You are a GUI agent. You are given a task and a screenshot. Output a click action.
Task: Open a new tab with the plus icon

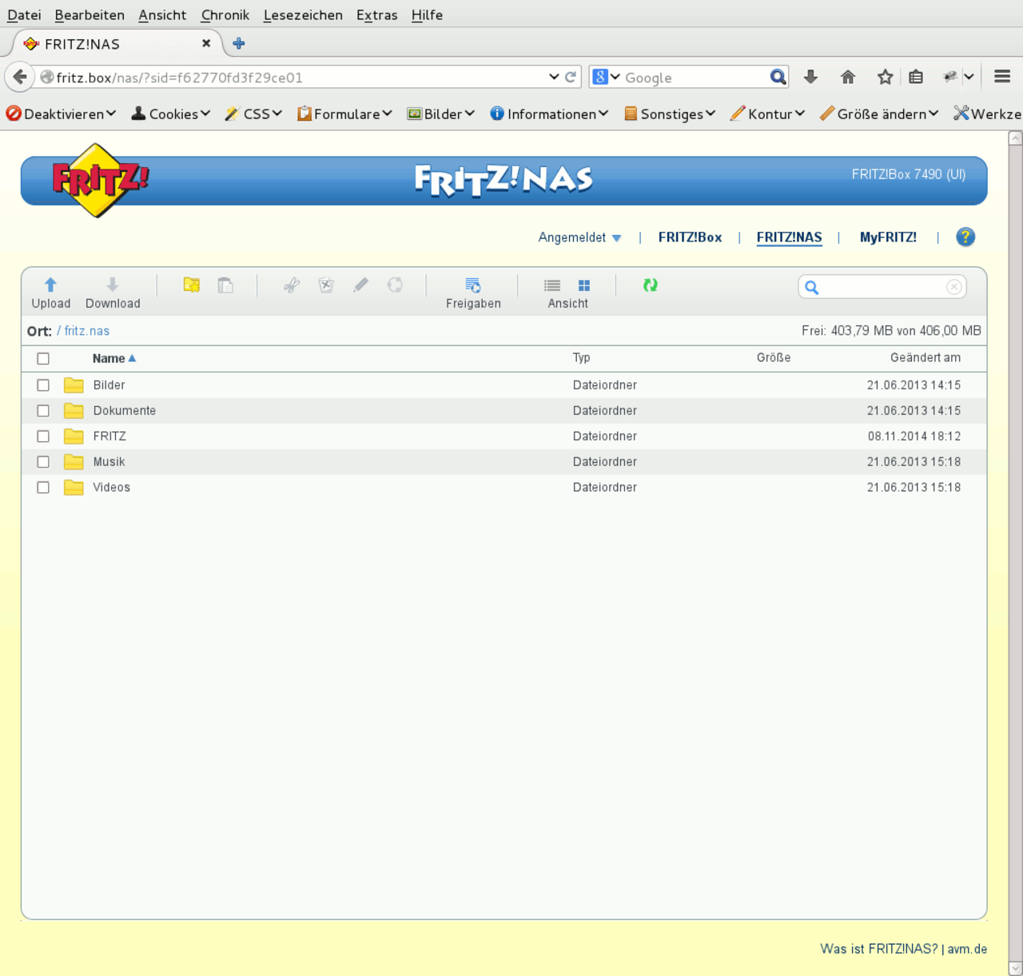[238, 43]
